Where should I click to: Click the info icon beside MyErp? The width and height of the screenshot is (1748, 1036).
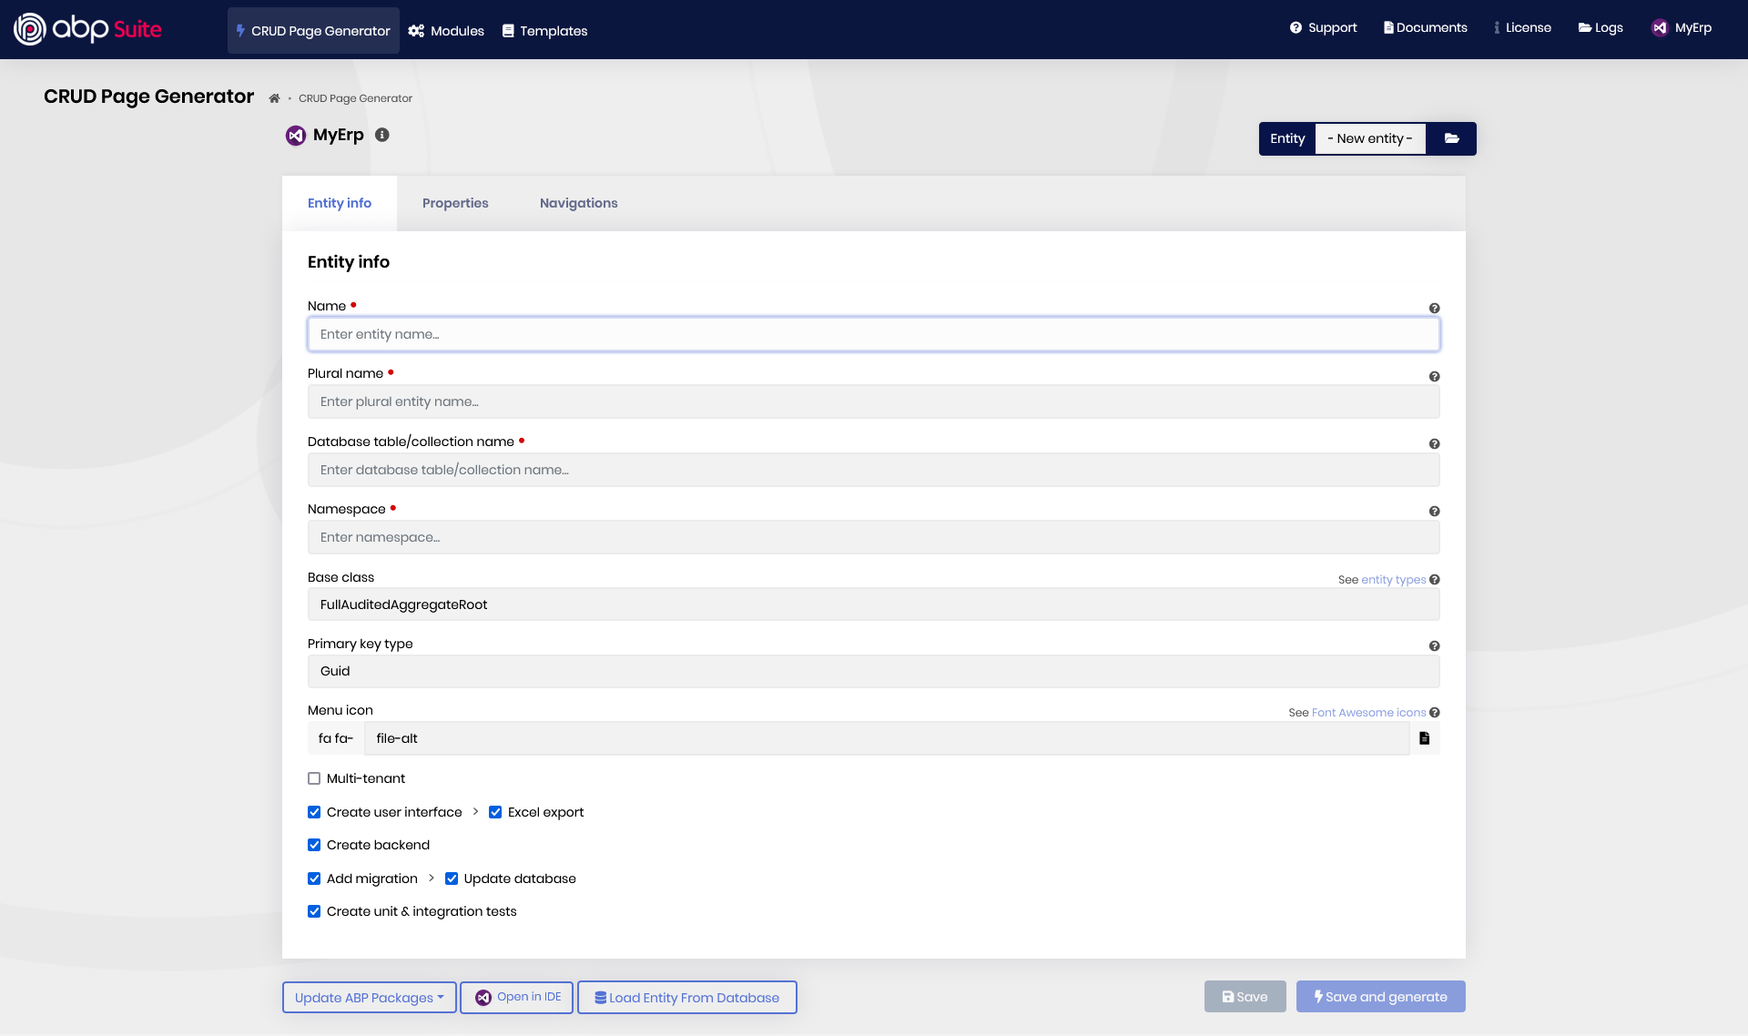click(382, 135)
